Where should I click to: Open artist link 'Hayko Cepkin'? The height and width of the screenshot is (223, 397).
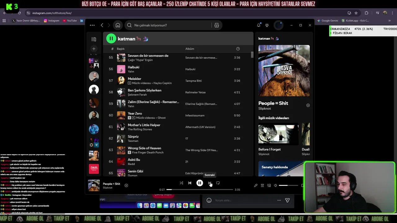tap(162, 83)
